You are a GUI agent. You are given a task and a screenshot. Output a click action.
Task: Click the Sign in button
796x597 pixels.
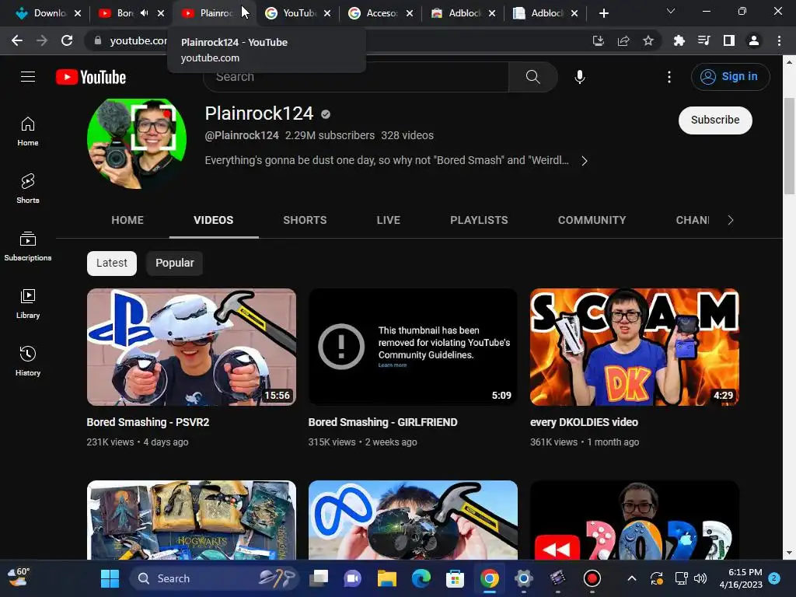point(730,77)
